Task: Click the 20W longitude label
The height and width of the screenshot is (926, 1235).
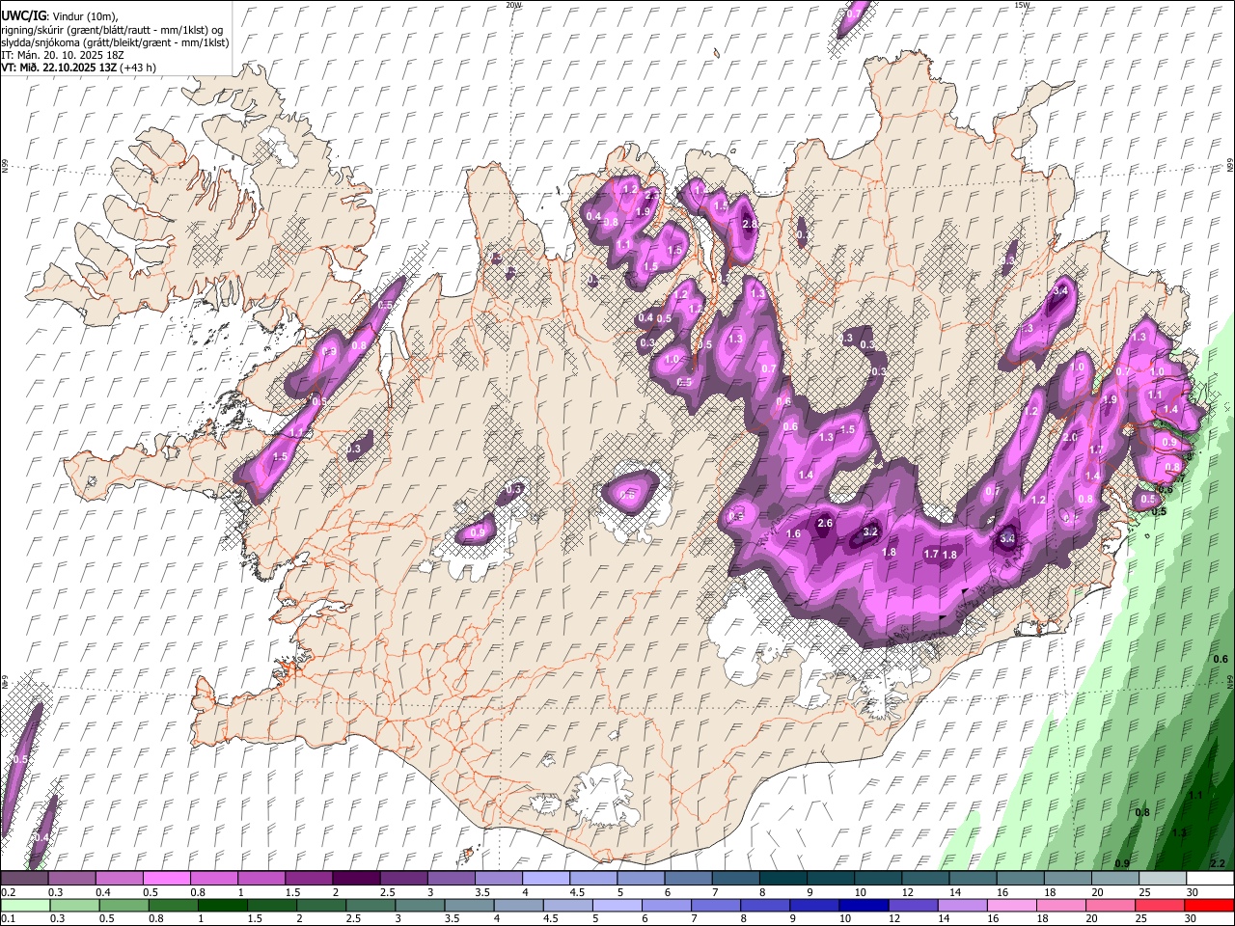Action: click(x=513, y=5)
